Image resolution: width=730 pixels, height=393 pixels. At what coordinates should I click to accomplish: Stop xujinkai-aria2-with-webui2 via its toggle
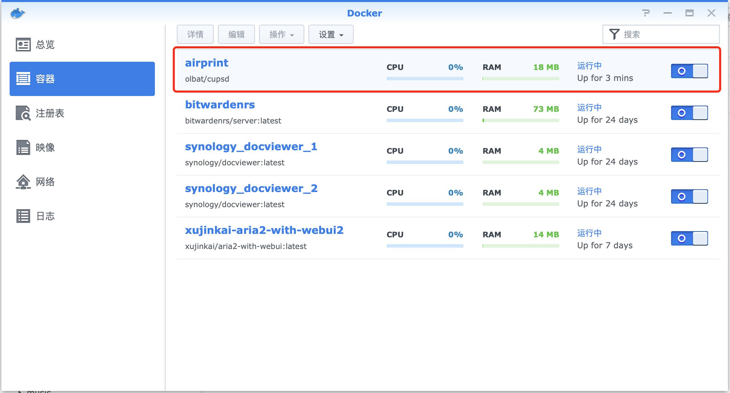coord(689,238)
